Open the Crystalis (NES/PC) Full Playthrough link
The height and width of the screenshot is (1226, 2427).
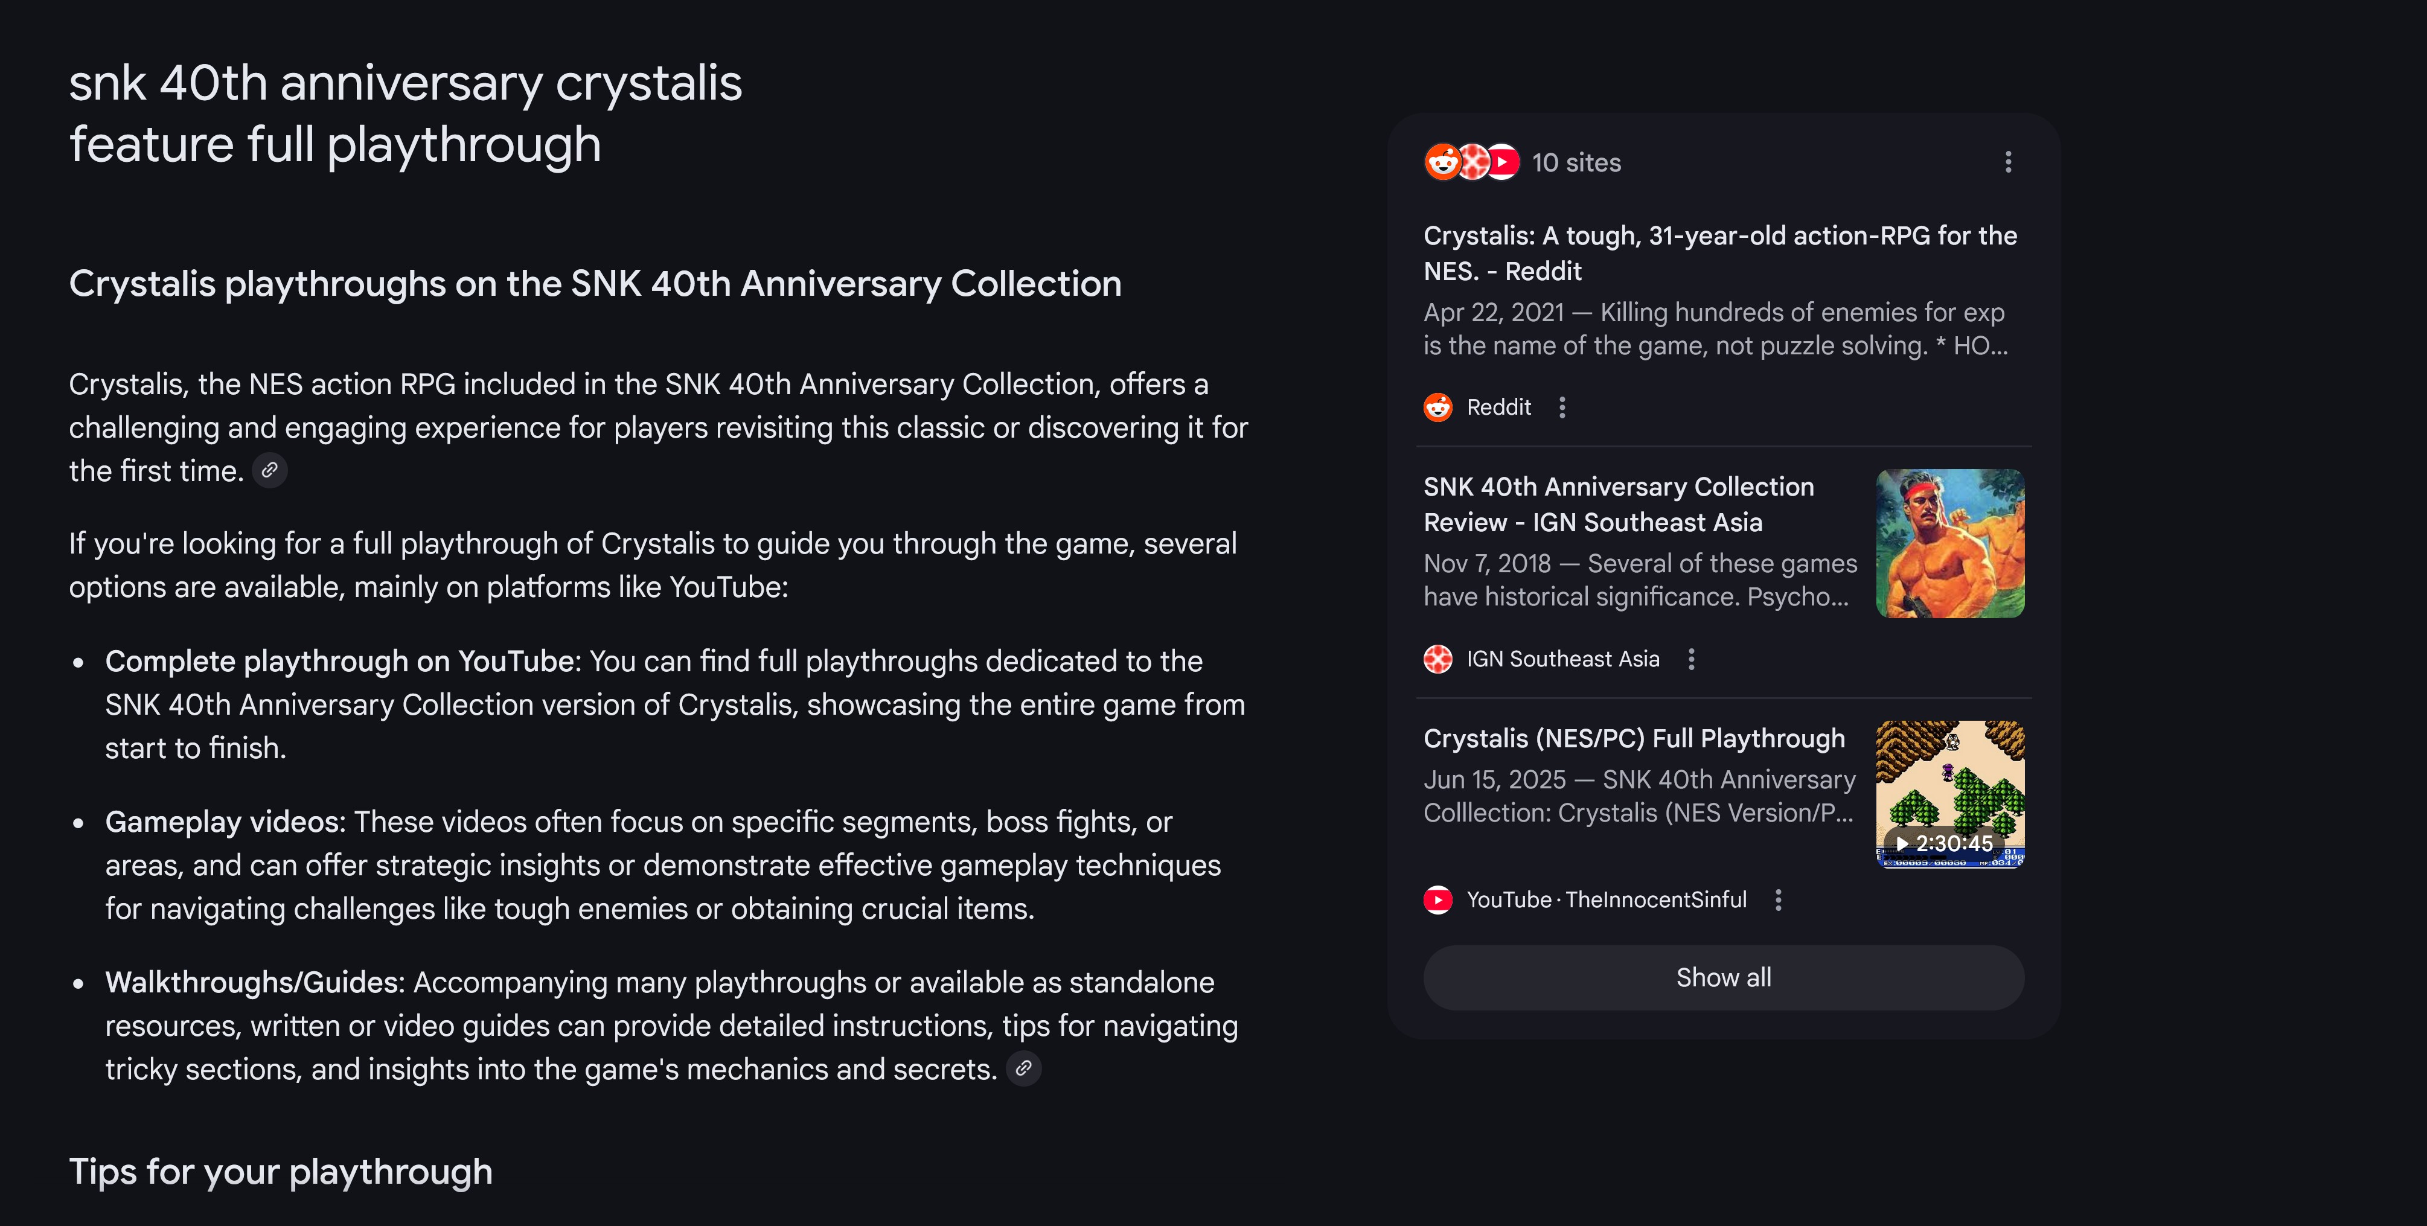(x=1634, y=738)
